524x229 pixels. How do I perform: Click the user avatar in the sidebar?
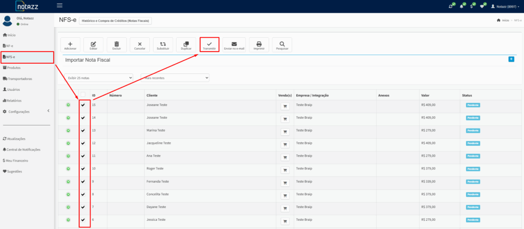[x=7, y=20]
